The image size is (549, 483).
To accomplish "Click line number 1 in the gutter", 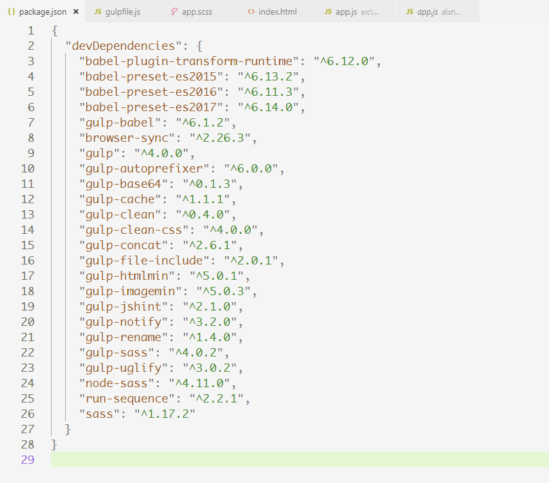I will click(x=31, y=31).
